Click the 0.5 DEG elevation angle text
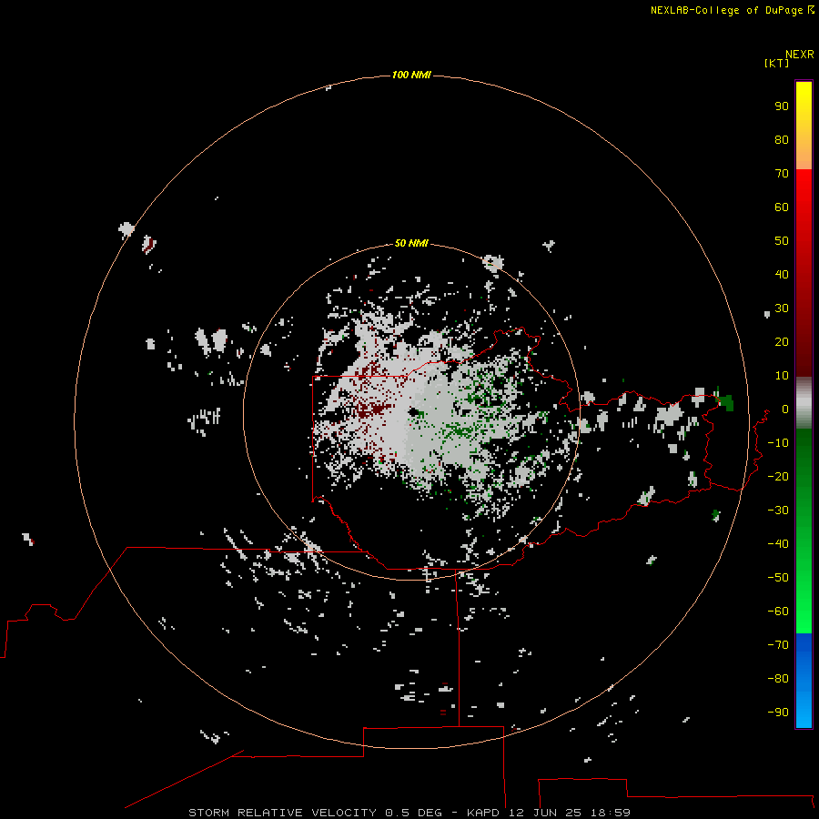 [414, 813]
